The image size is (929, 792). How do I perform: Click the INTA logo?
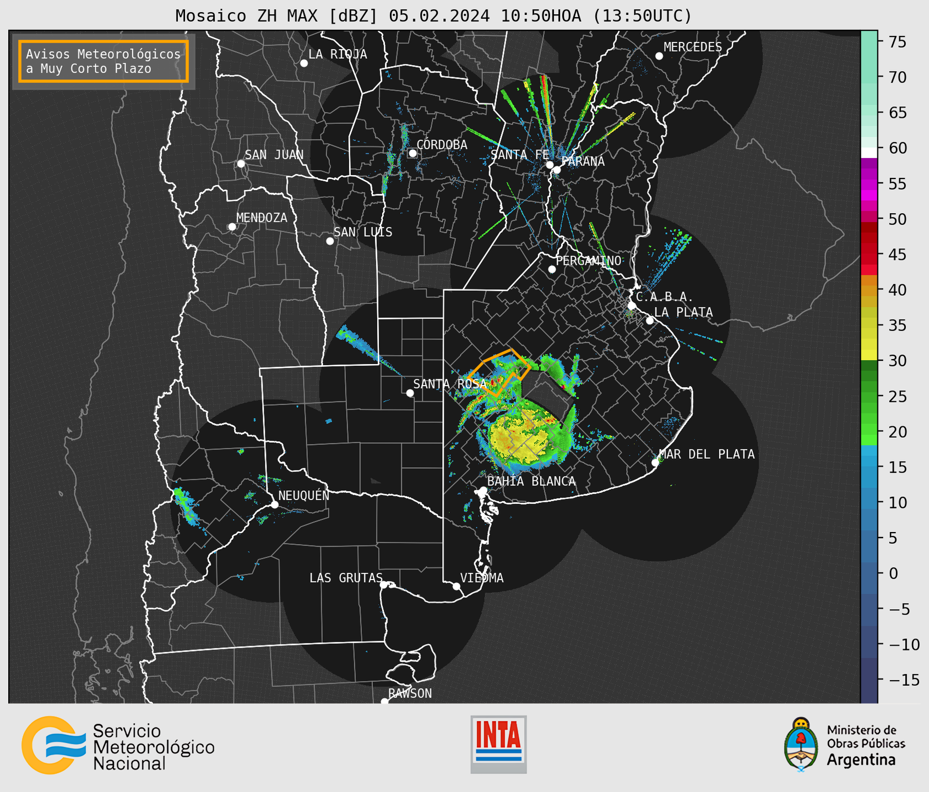click(498, 745)
